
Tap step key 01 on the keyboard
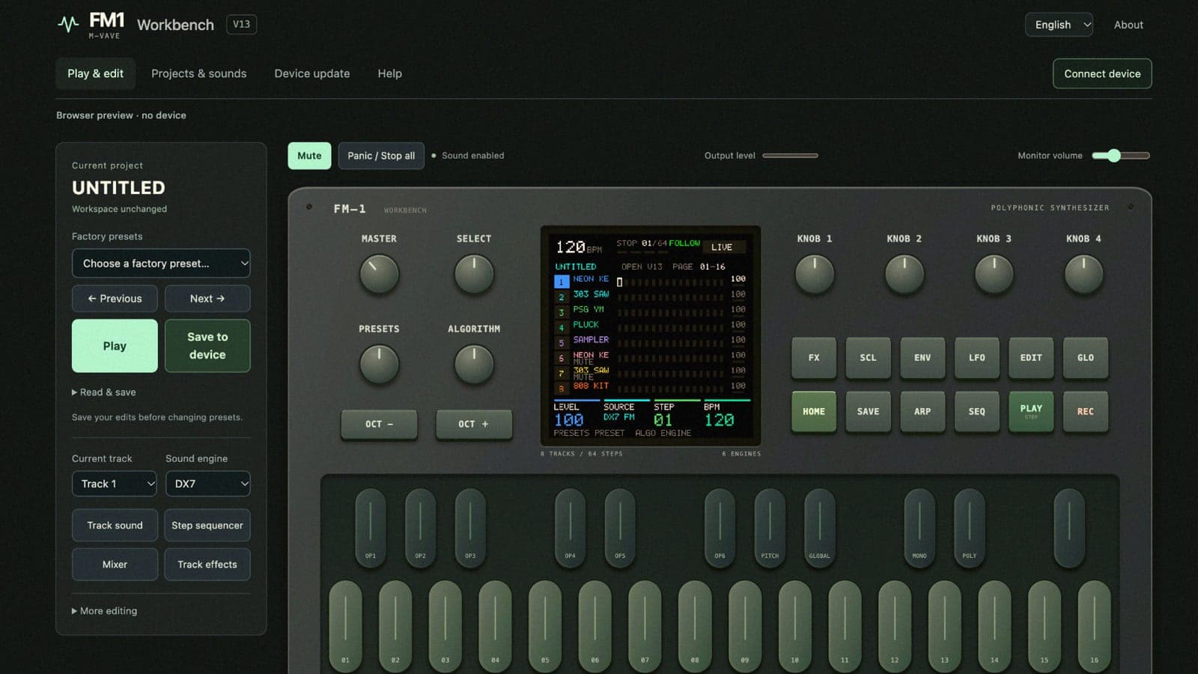coord(345,626)
